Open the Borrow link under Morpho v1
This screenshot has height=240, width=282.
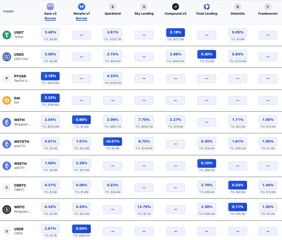click(x=81, y=18)
